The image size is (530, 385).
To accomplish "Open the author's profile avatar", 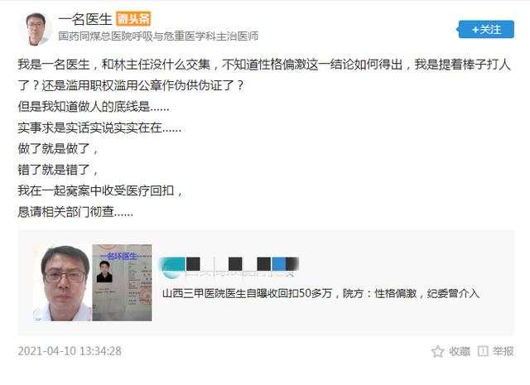I will (x=36, y=29).
